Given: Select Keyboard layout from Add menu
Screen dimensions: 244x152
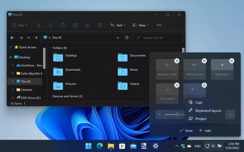Looking at the screenshot, I should (205, 111).
